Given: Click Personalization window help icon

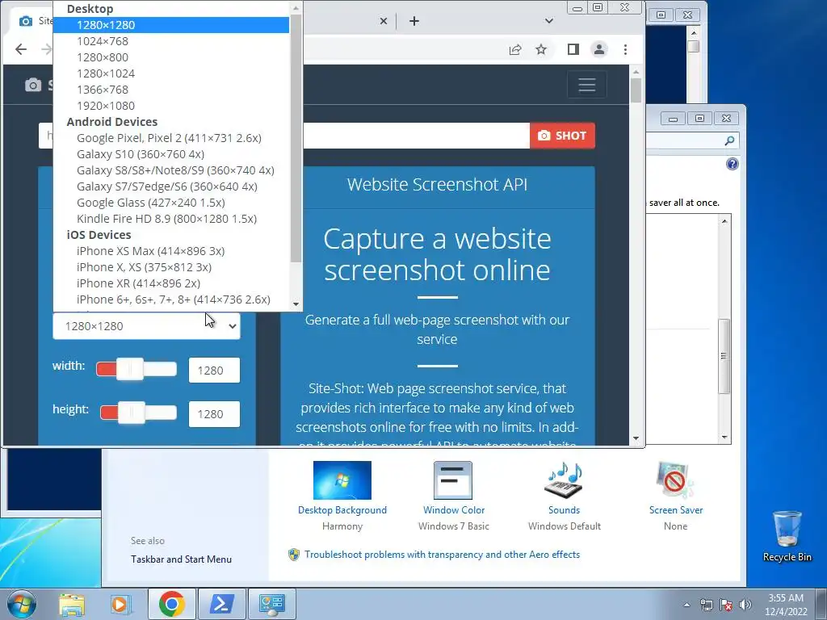Looking at the screenshot, I should tap(732, 164).
